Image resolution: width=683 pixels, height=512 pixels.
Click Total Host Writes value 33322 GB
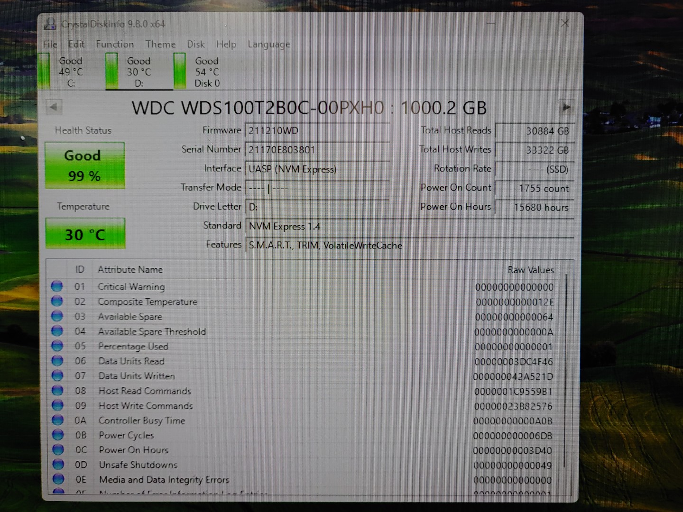(535, 150)
